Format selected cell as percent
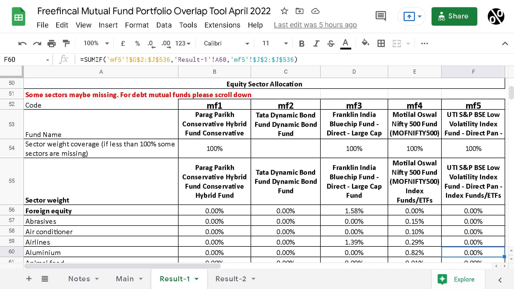The height and width of the screenshot is (289, 514). (137, 43)
